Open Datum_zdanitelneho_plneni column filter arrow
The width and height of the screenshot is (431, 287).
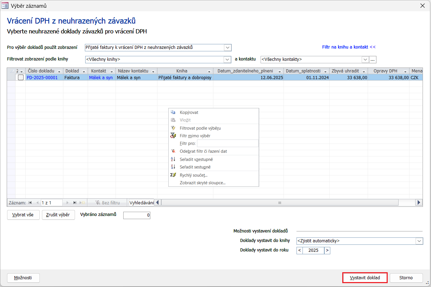coord(280,71)
